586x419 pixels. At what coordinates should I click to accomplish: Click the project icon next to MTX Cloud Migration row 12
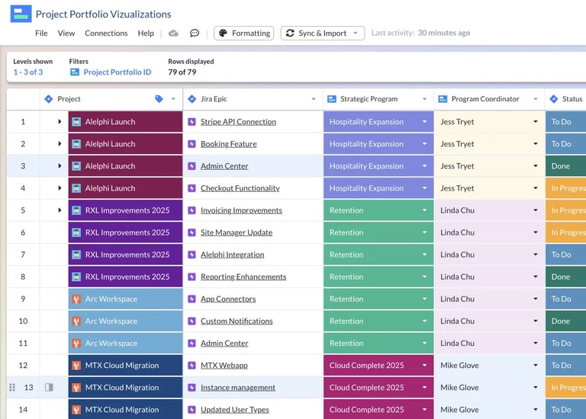coord(76,366)
